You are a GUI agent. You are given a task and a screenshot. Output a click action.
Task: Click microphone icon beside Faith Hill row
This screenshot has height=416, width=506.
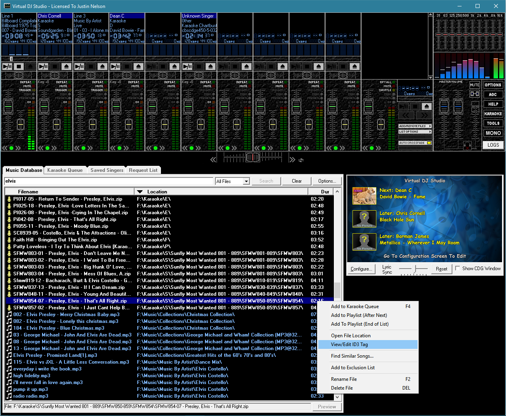tap(9, 240)
